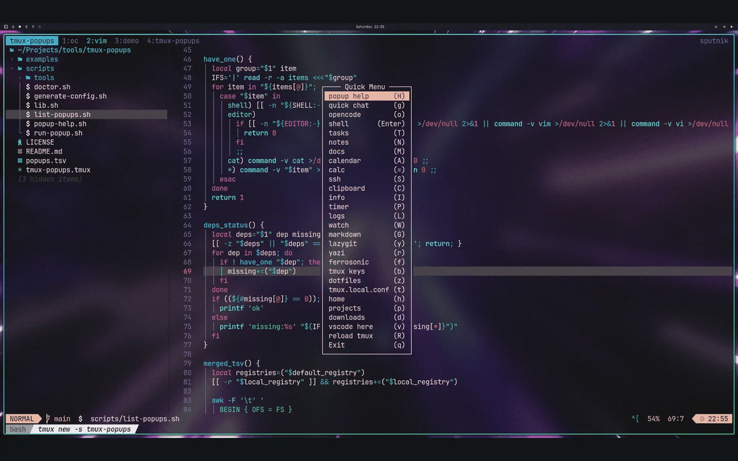The height and width of the screenshot is (461, 738).
Task: Select tmux window 2:vim
Action: coord(96,41)
